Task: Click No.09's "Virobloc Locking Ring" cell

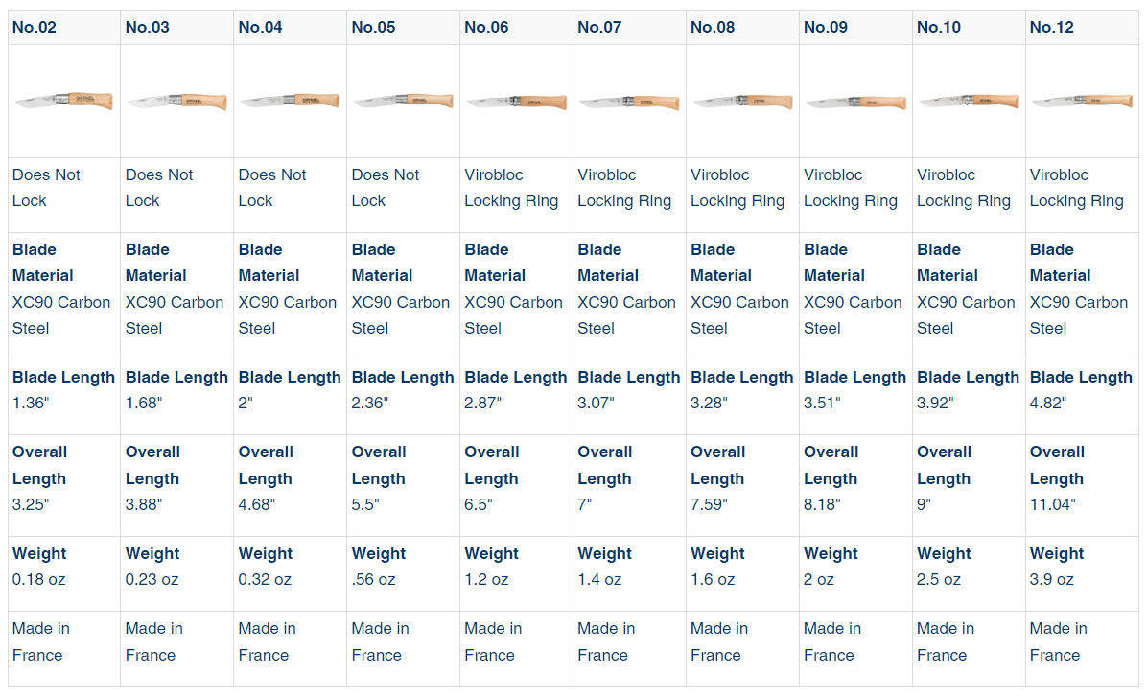Action: pyautogui.click(x=850, y=188)
